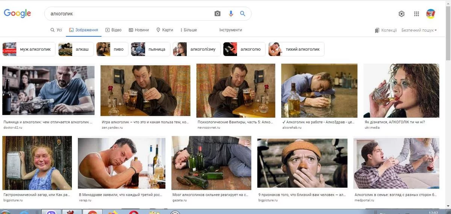Click the search input field
451x214 pixels.
tap(128, 14)
